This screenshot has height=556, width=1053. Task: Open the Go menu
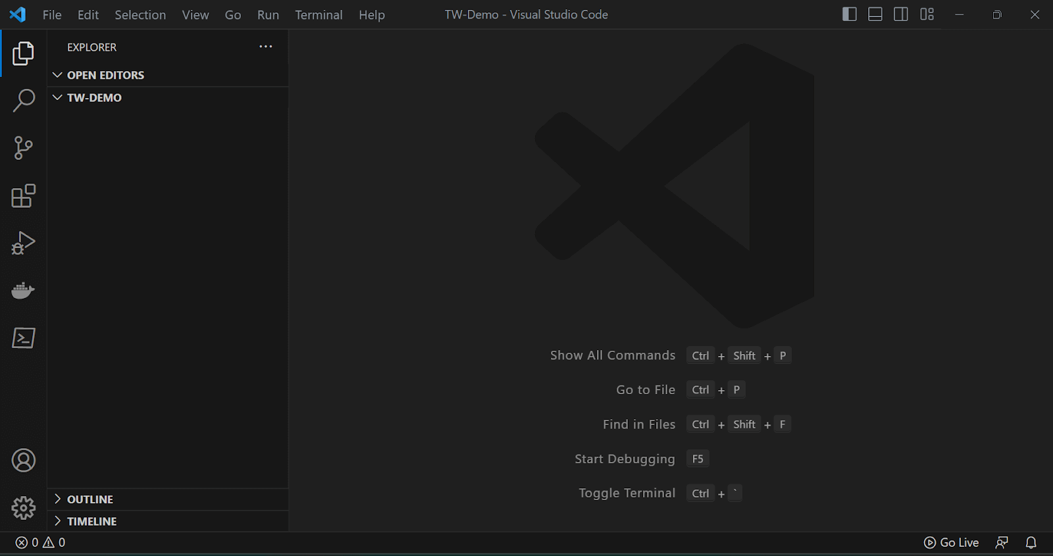(x=233, y=14)
